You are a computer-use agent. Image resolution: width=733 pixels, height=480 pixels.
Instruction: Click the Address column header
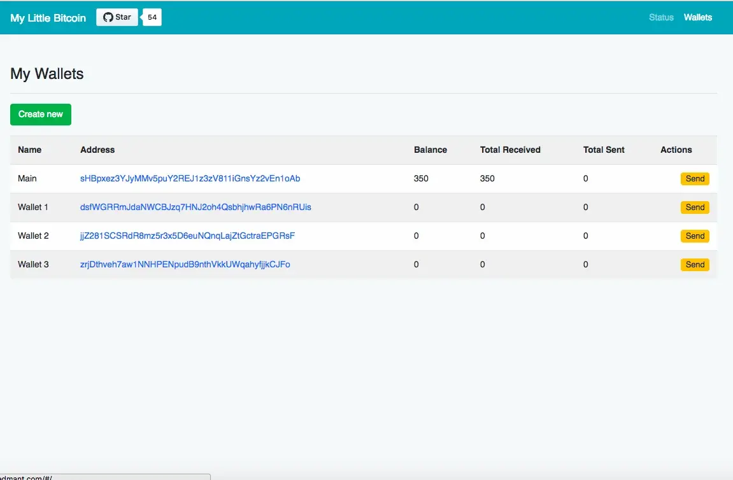[97, 150]
